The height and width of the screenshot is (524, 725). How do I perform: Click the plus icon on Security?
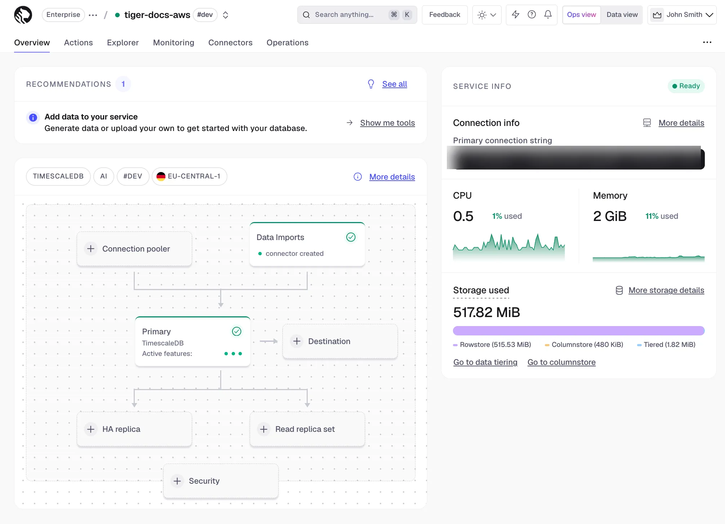pyautogui.click(x=177, y=481)
